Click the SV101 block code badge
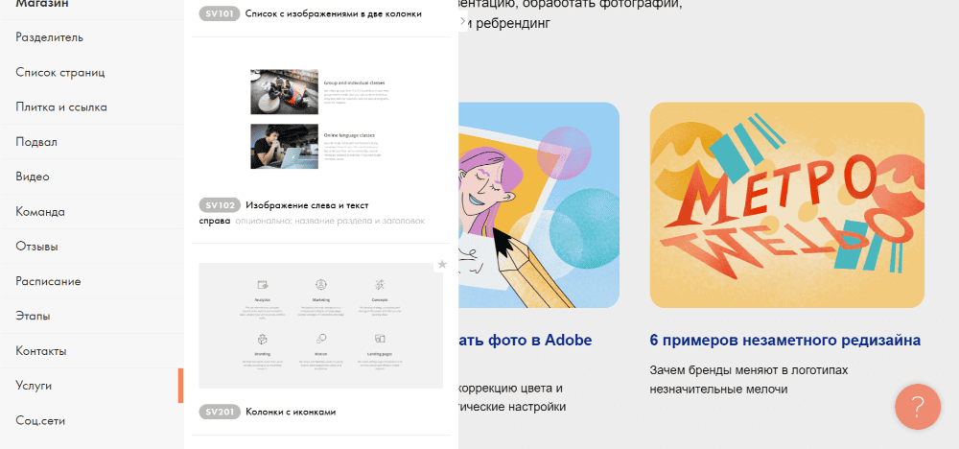Viewport: 959px width, 449px height. pos(220,13)
